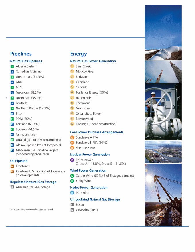The height and width of the screenshot is (252, 195).
Task: Click the number 8 Foothills square marker
Action: 12,103
